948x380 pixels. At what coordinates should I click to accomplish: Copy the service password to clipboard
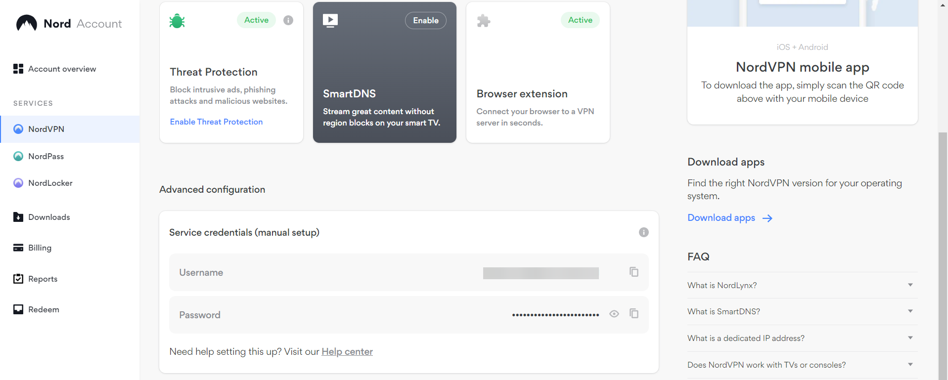pos(633,314)
